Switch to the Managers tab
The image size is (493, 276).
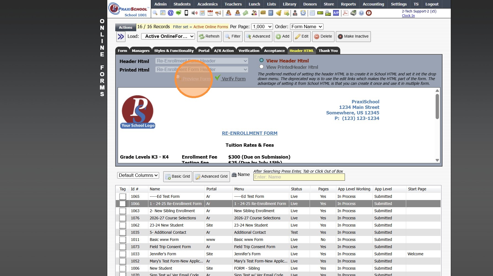click(141, 51)
